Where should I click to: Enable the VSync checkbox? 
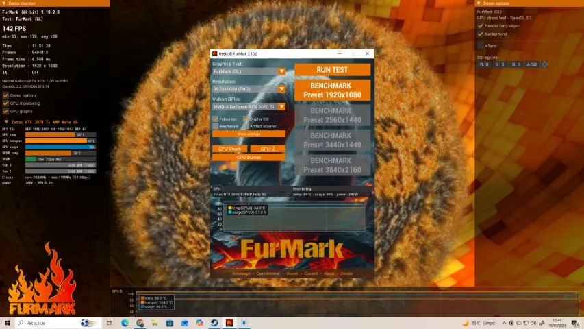point(481,45)
